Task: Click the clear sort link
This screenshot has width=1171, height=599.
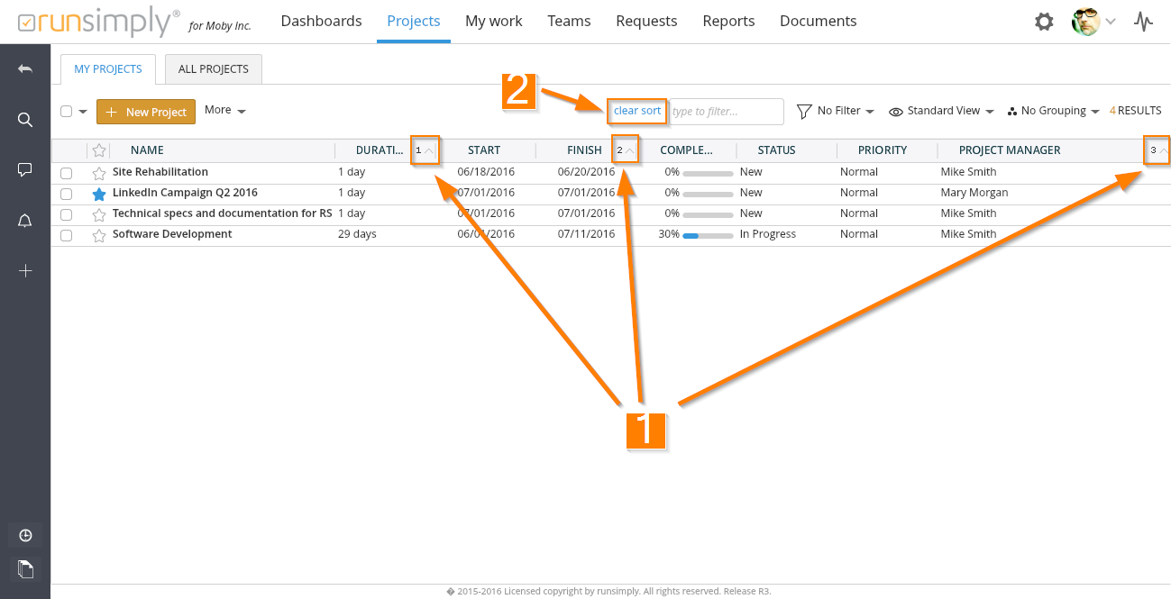Action: tap(637, 111)
